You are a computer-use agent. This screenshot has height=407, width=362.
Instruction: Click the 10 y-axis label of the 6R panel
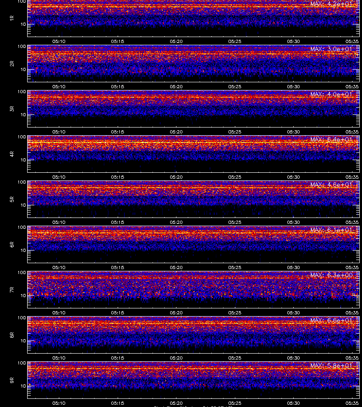(23, 250)
